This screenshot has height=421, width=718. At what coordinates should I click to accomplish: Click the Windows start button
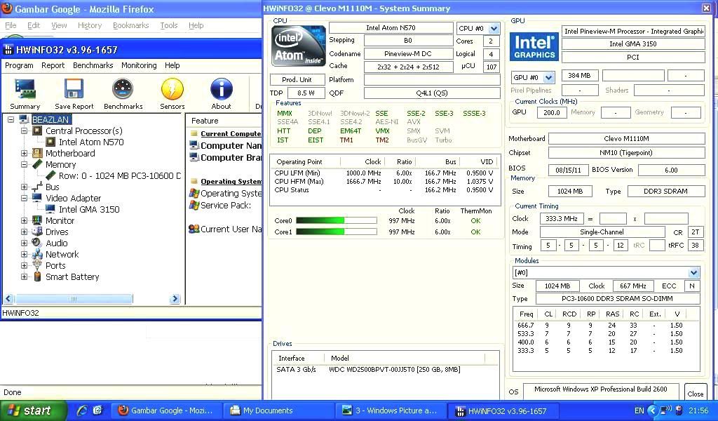click(33, 410)
